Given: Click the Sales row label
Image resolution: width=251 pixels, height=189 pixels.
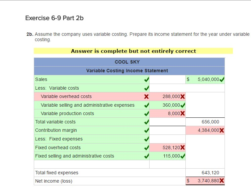Looking at the screenshot, I should click(41, 79).
